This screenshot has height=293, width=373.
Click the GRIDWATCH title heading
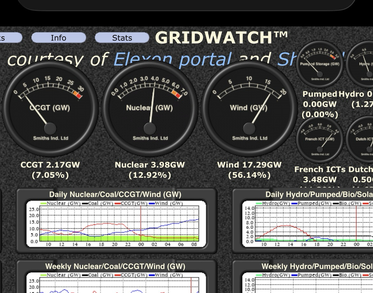222,38
